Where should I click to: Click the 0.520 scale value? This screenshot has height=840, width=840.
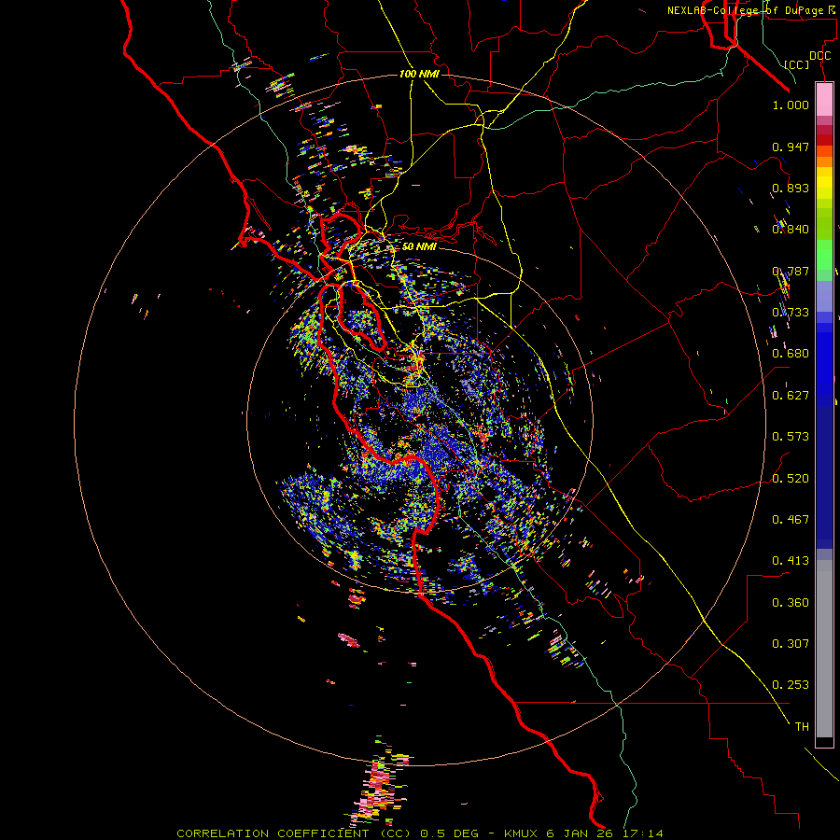pos(790,478)
